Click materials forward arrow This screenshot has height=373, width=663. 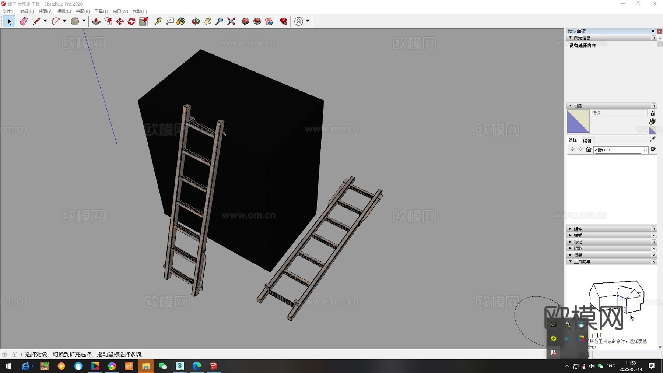580,149
